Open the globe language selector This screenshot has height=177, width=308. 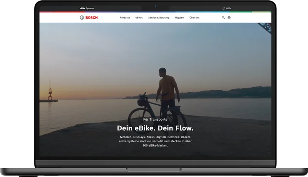tap(229, 18)
